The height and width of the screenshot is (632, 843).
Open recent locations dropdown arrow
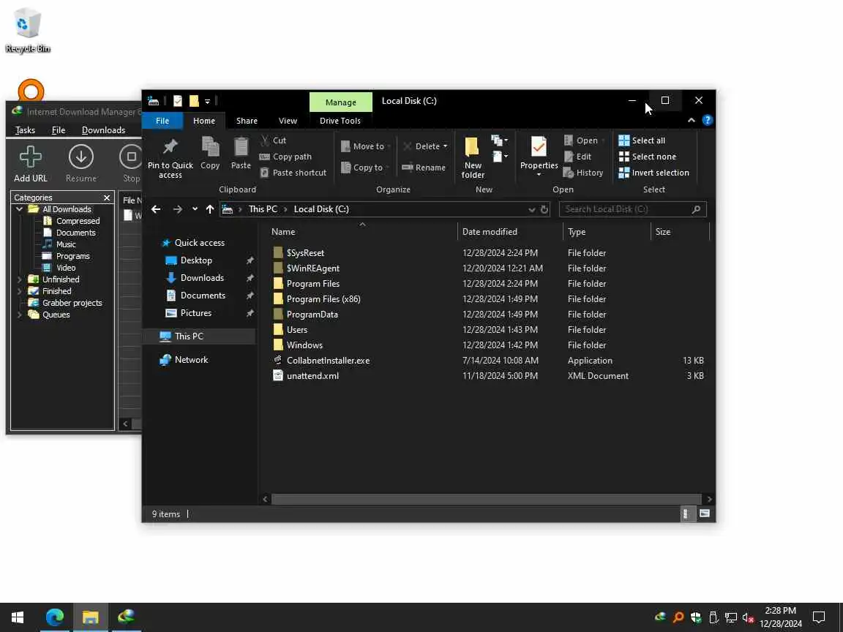pyautogui.click(x=195, y=209)
